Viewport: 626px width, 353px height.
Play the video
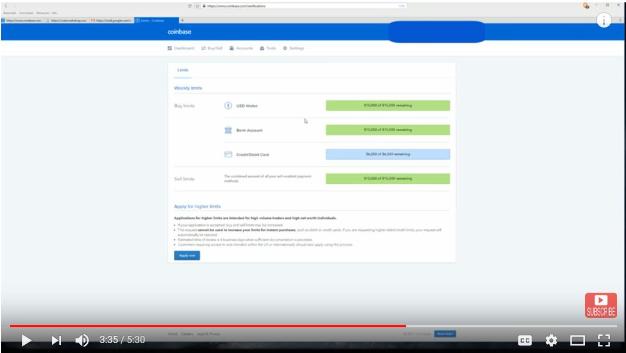tap(26, 340)
